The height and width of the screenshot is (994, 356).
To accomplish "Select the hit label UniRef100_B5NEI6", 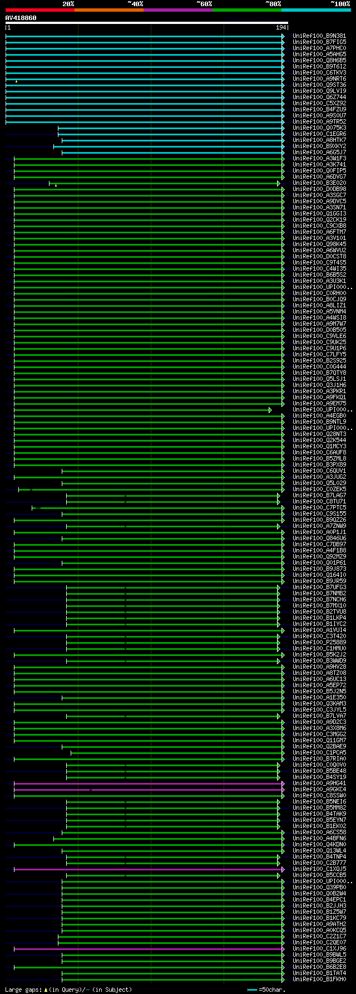I will [x=319, y=801].
